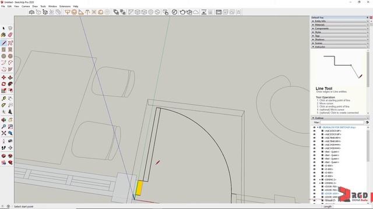373x209 pixels.
Task: Select the Move tool
Action: [x=3, y=77]
